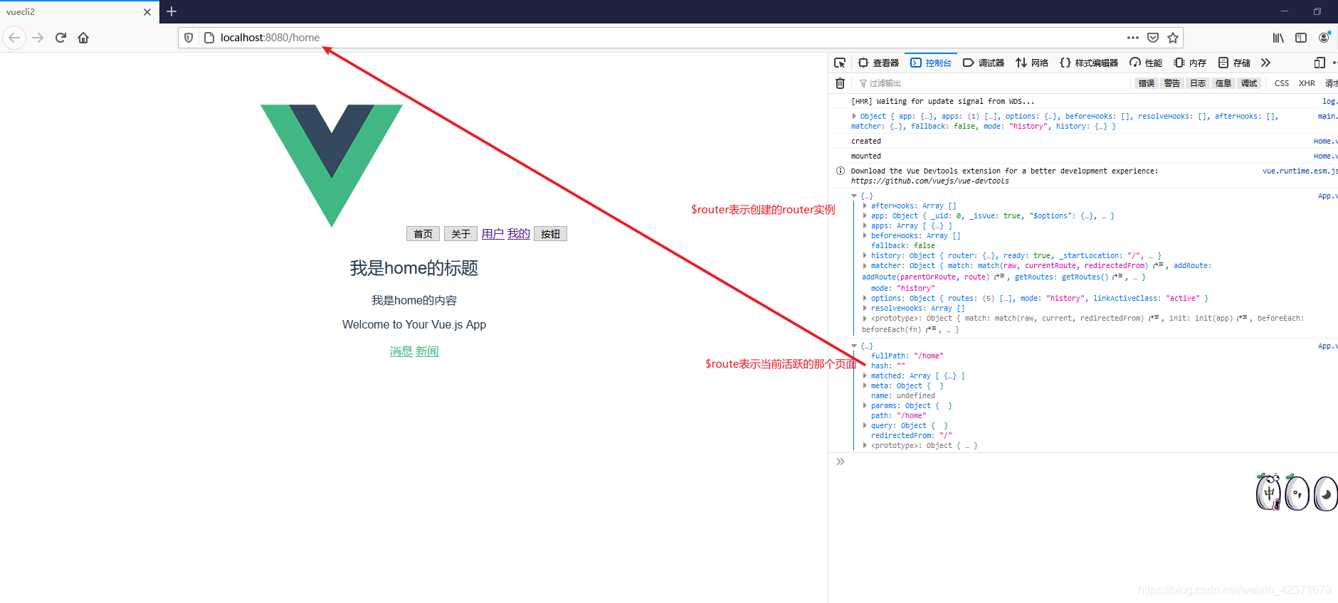1338x603 pixels.
Task: Expand the matched array property
Action: click(x=865, y=375)
